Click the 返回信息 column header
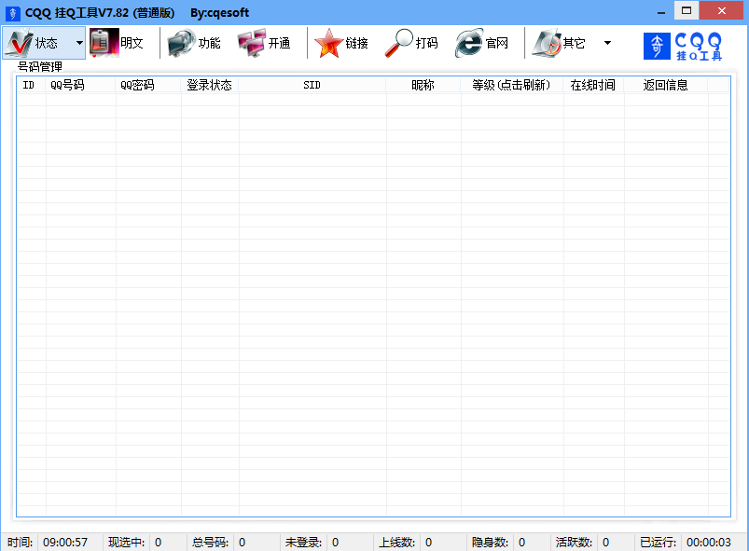Screen dimensions: 749x551 click(665, 85)
